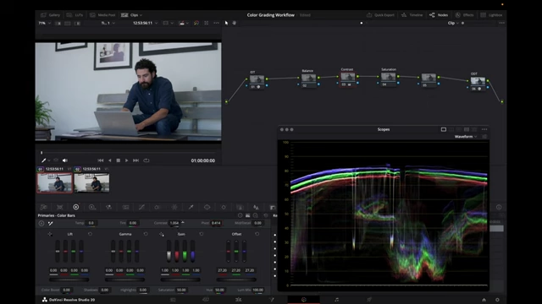Reset the Gain controls
This screenshot has height=304, width=542.
[x=202, y=234]
